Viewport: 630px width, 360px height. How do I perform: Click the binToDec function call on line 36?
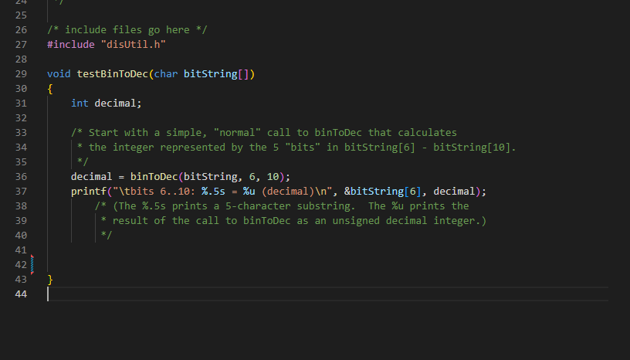tap(154, 177)
